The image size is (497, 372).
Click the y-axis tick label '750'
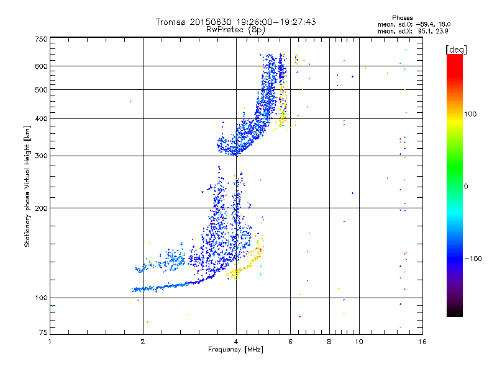click(x=41, y=39)
